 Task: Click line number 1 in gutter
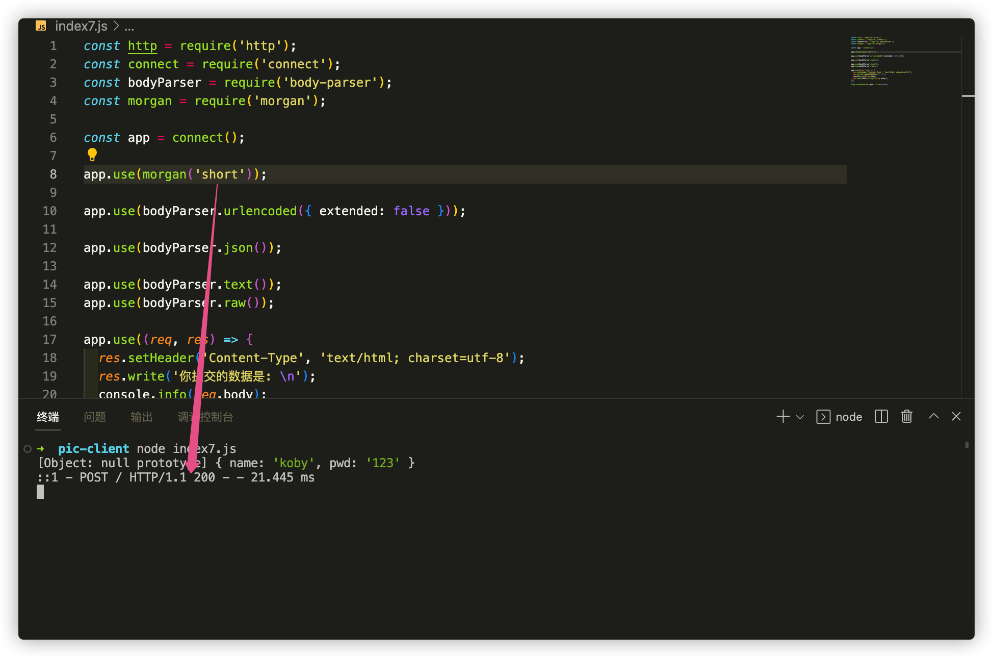click(x=53, y=46)
